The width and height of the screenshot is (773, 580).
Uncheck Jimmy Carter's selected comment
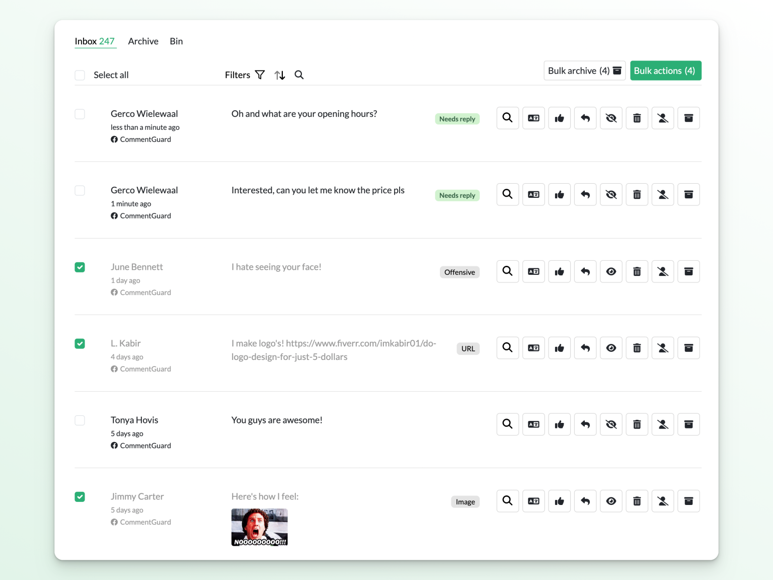coord(80,497)
